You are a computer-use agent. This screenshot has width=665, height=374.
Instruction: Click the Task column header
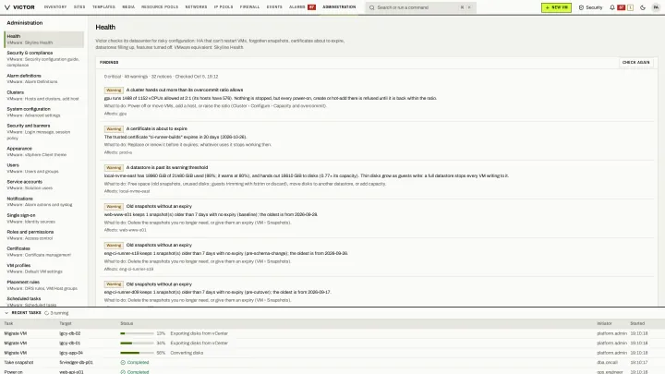tap(8, 323)
